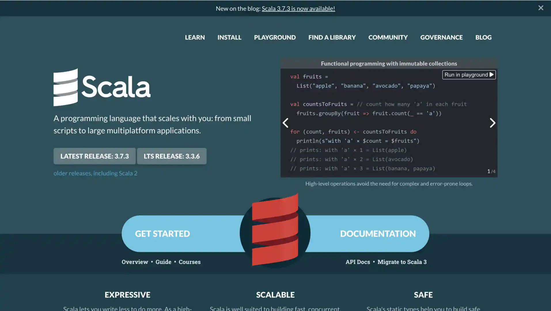Advance to the next code example slide
This screenshot has height=311, width=551.
tap(493, 123)
